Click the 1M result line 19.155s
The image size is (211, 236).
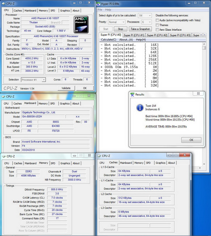point(130,67)
